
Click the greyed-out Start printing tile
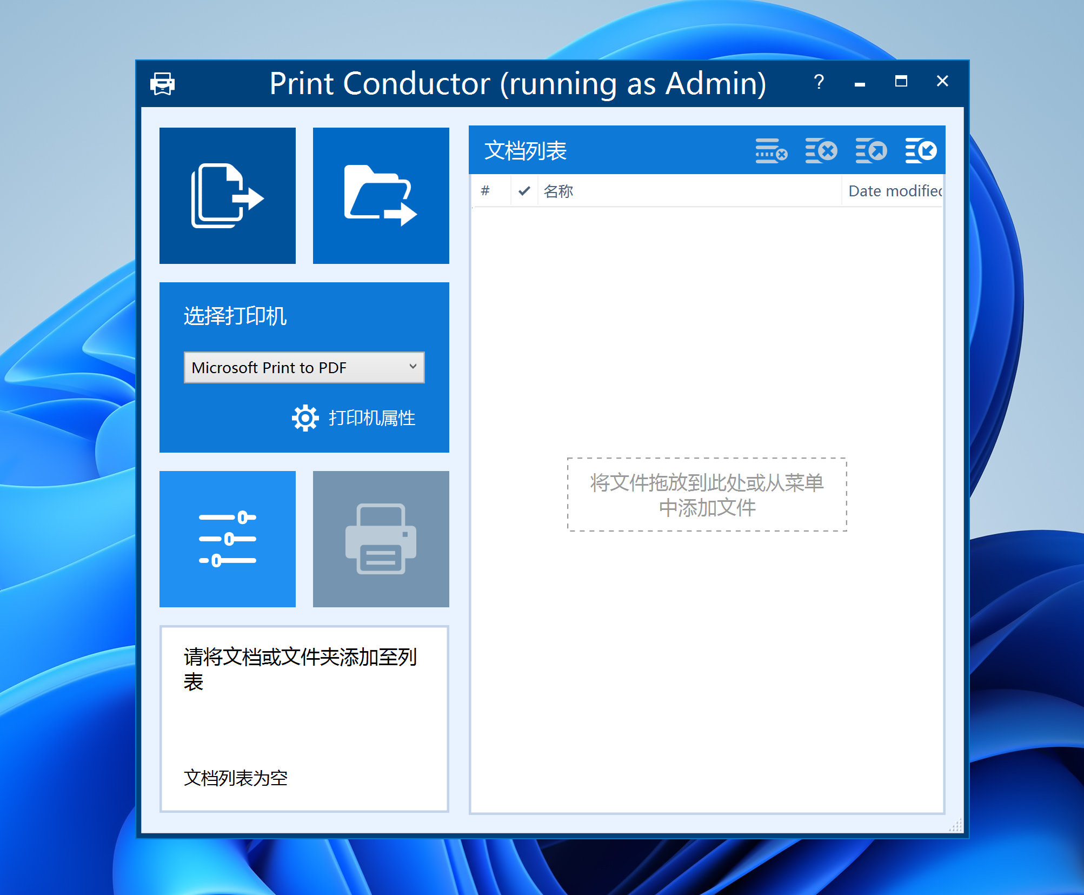point(381,539)
